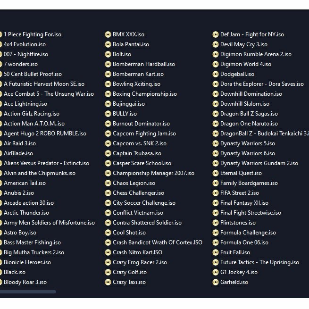Click the Black.iso file
The height and width of the screenshot is (309, 309).
point(15,272)
